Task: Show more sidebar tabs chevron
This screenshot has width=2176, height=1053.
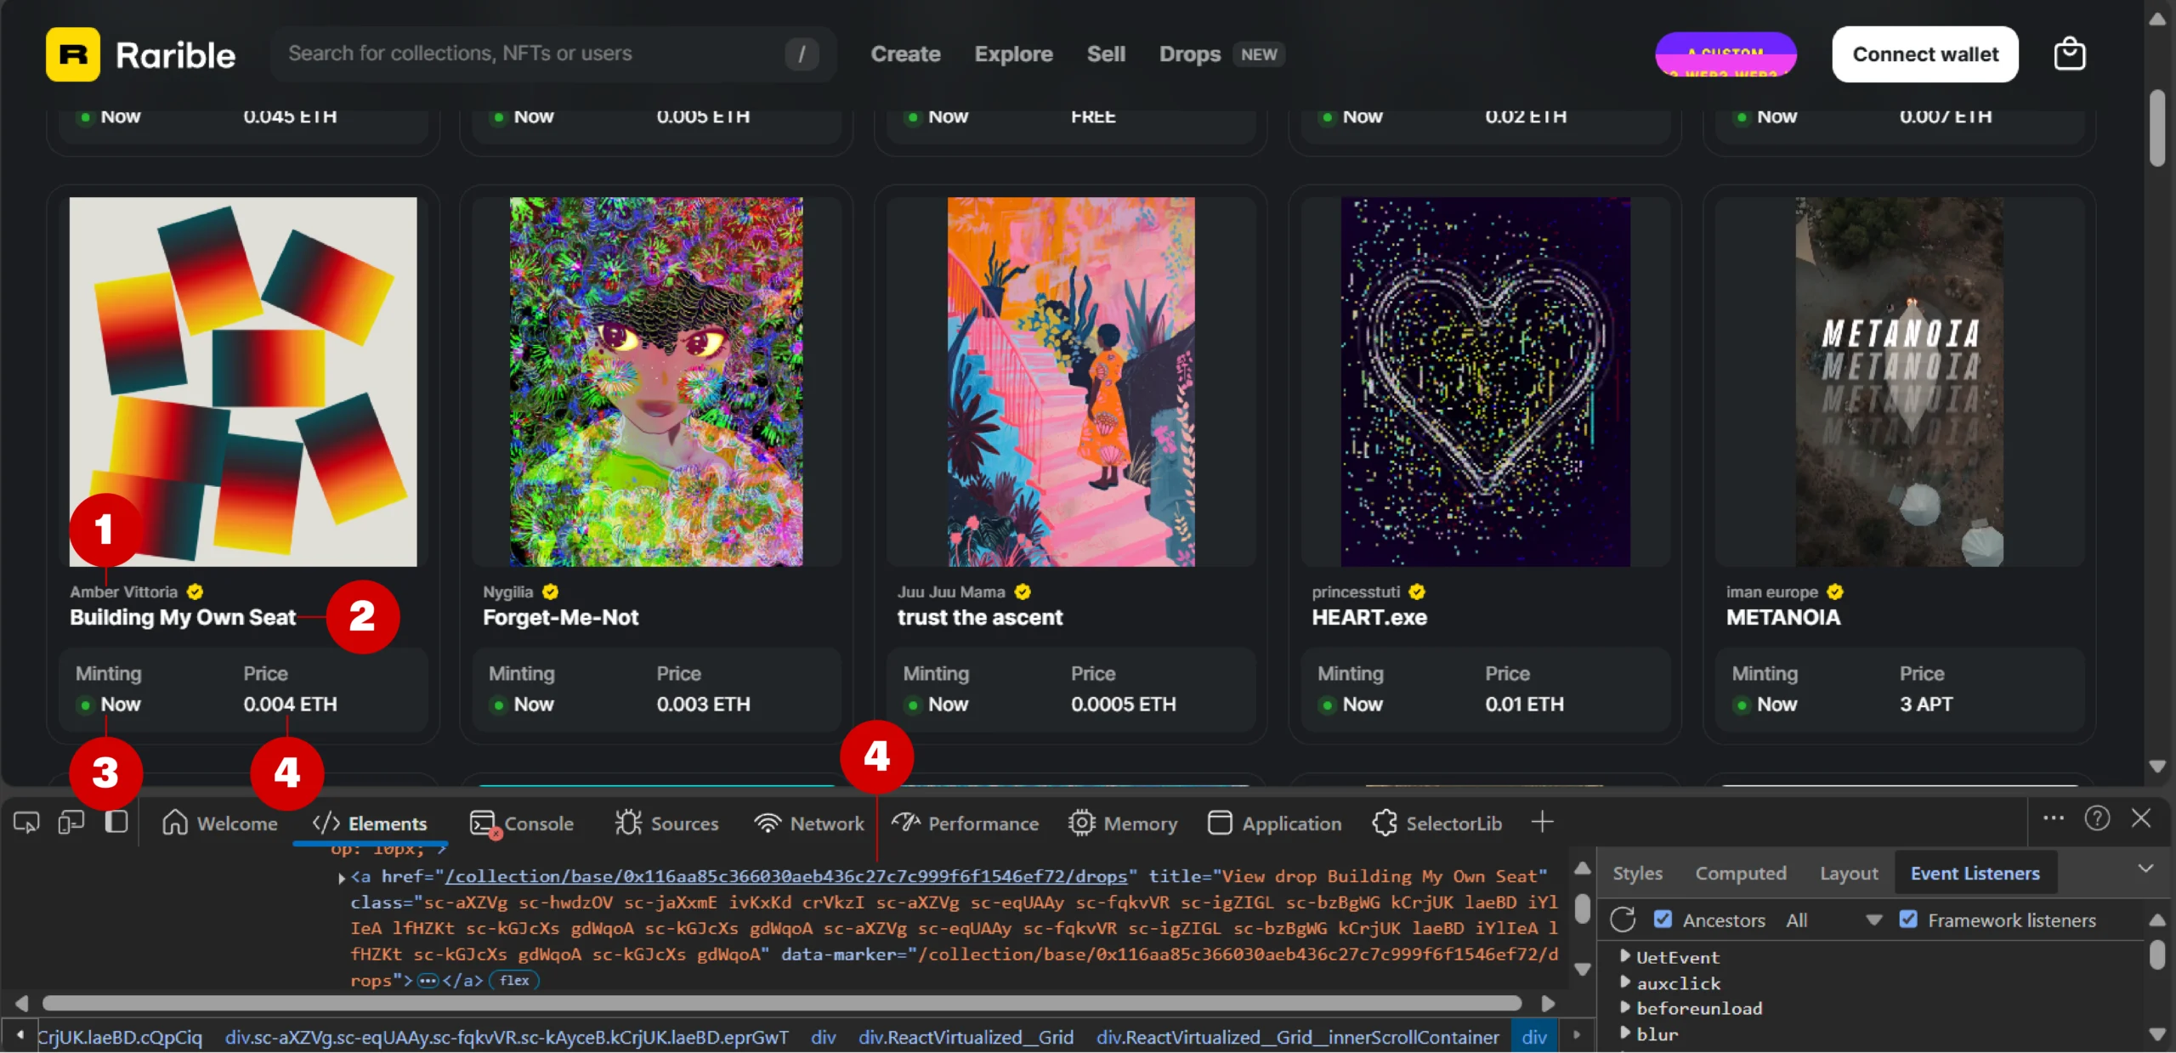Action: coord(2145,869)
